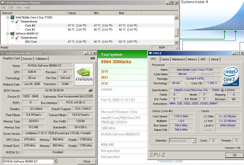Click the Device ID field '10DE - 0649'
Viewport: 244px width, 165px height.
[x=31, y=96]
